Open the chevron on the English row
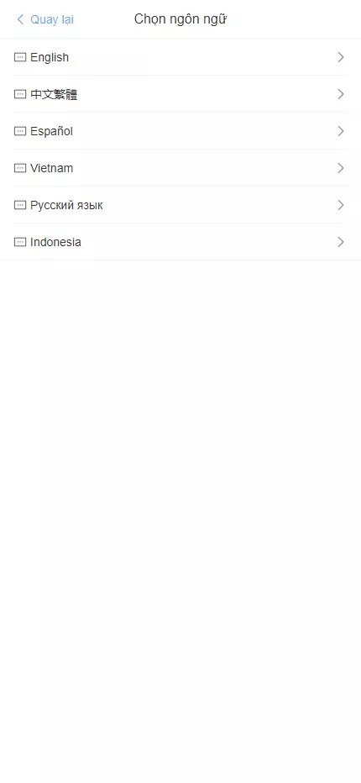This screenshot has height=783, width=361. coord(341,57)
